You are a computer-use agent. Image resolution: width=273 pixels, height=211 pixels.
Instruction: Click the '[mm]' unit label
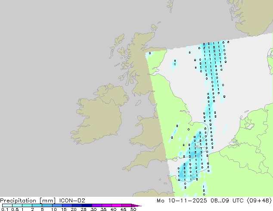(x=47, y=201)
